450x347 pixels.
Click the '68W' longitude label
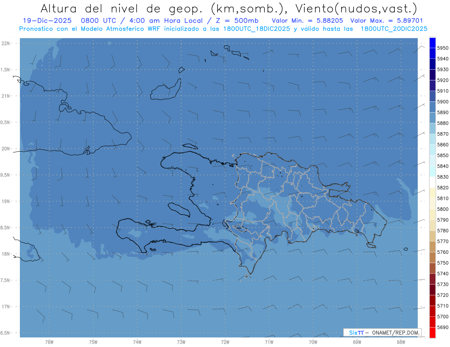click(401, 342)
